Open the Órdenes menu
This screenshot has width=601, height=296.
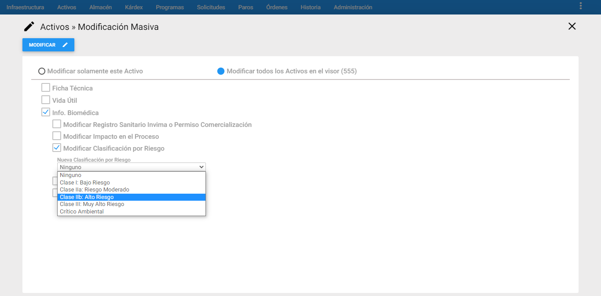277,7
